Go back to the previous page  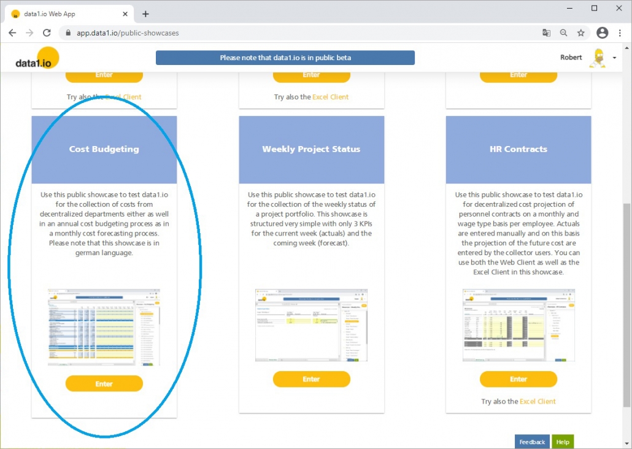(x=12, y=33)
